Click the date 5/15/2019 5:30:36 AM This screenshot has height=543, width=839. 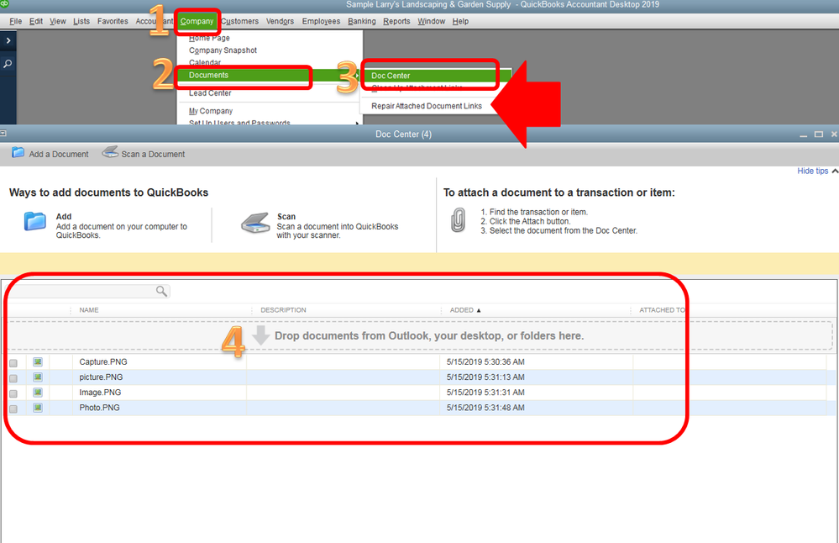485,362
